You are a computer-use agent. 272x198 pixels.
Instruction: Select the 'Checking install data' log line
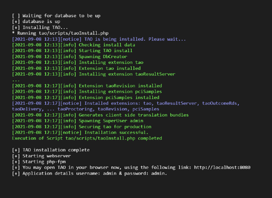click(x=73, y=45)
